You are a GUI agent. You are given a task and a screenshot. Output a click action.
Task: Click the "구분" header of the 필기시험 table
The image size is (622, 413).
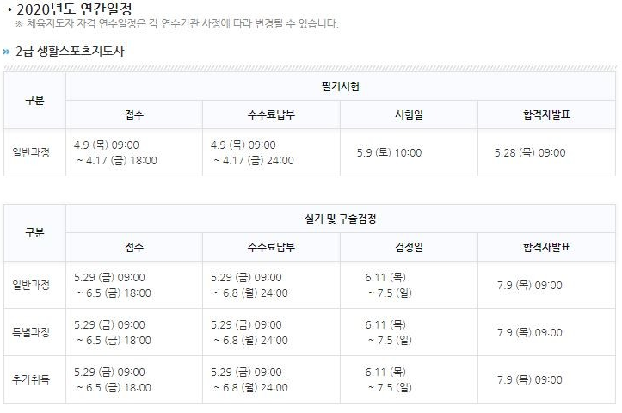[34, 100]
